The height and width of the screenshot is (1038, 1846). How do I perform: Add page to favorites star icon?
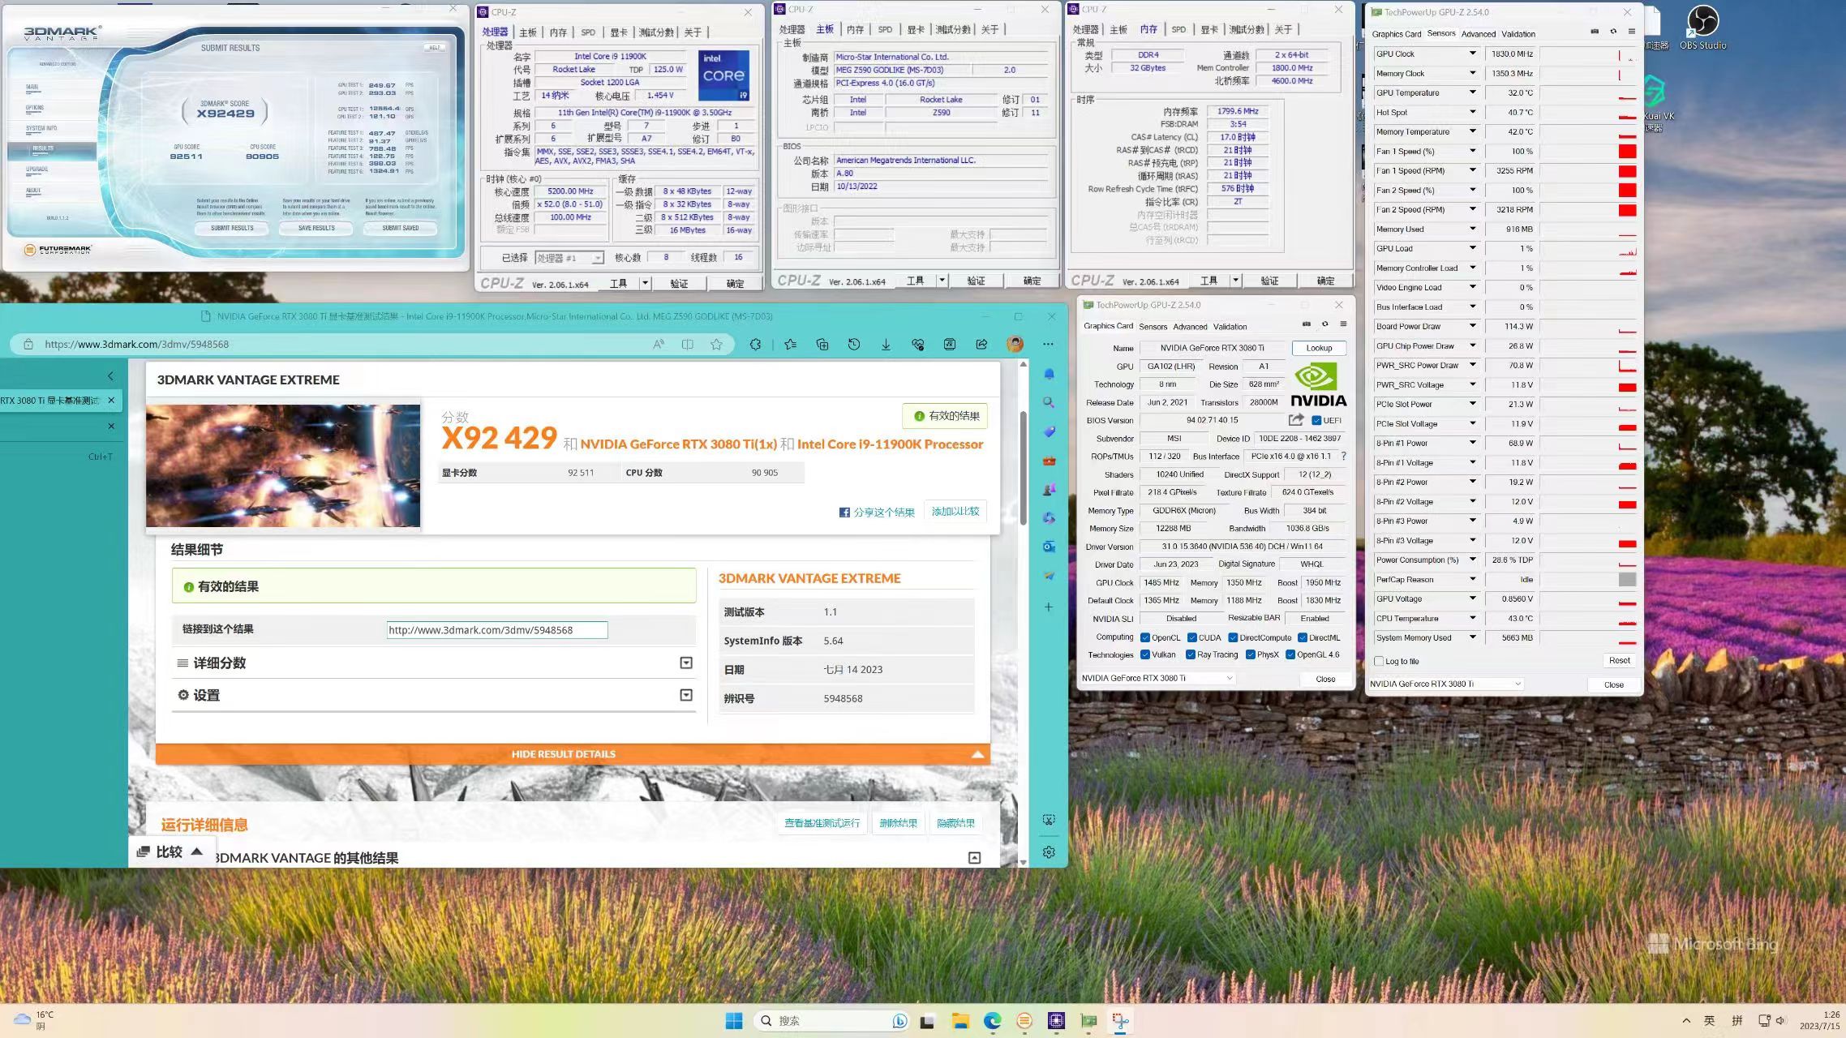click(716, 344)
